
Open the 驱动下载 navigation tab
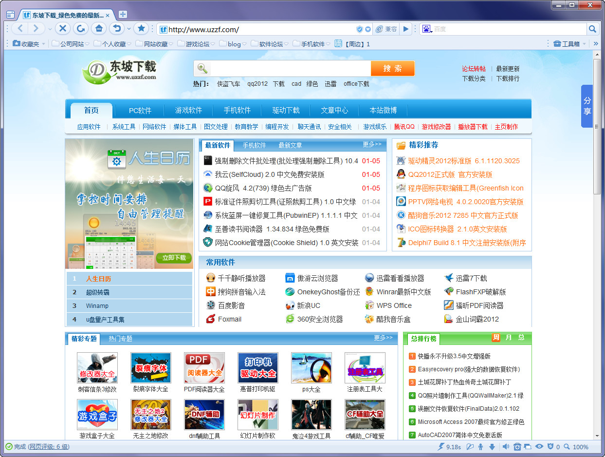click(x=286, y=111)
